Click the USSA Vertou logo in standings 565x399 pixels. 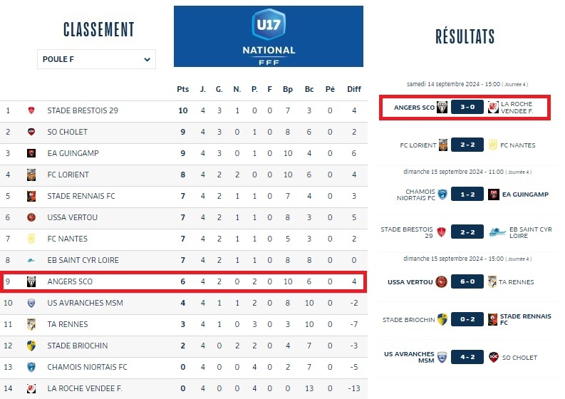[31, 217]
